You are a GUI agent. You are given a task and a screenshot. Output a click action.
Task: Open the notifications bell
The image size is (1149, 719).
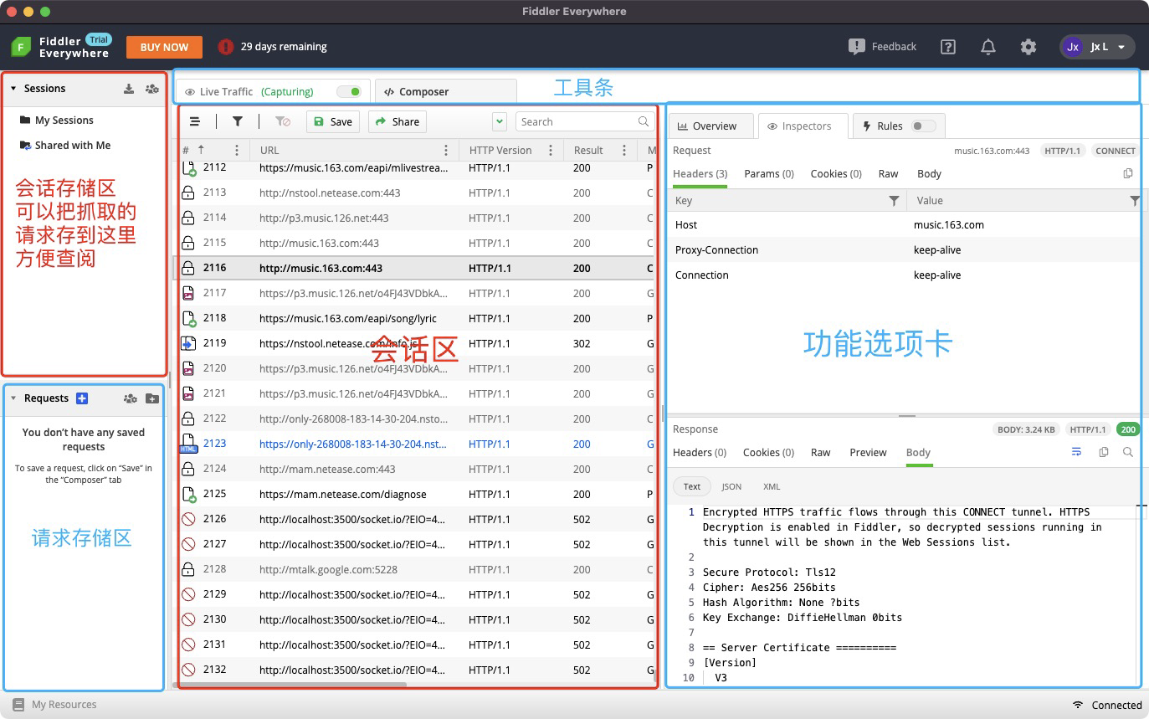pyautogui.click(x=988, y=47)
